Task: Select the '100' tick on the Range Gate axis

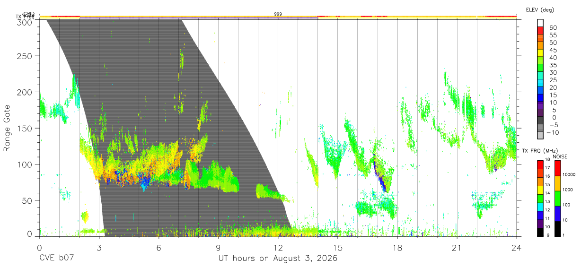Action: point(25,164)
